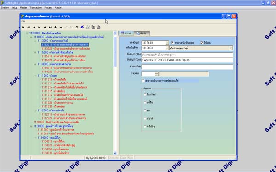This screenshot has width=276, height=172.
Task: Open the Report menu
Action: click(x=58, y=8)
